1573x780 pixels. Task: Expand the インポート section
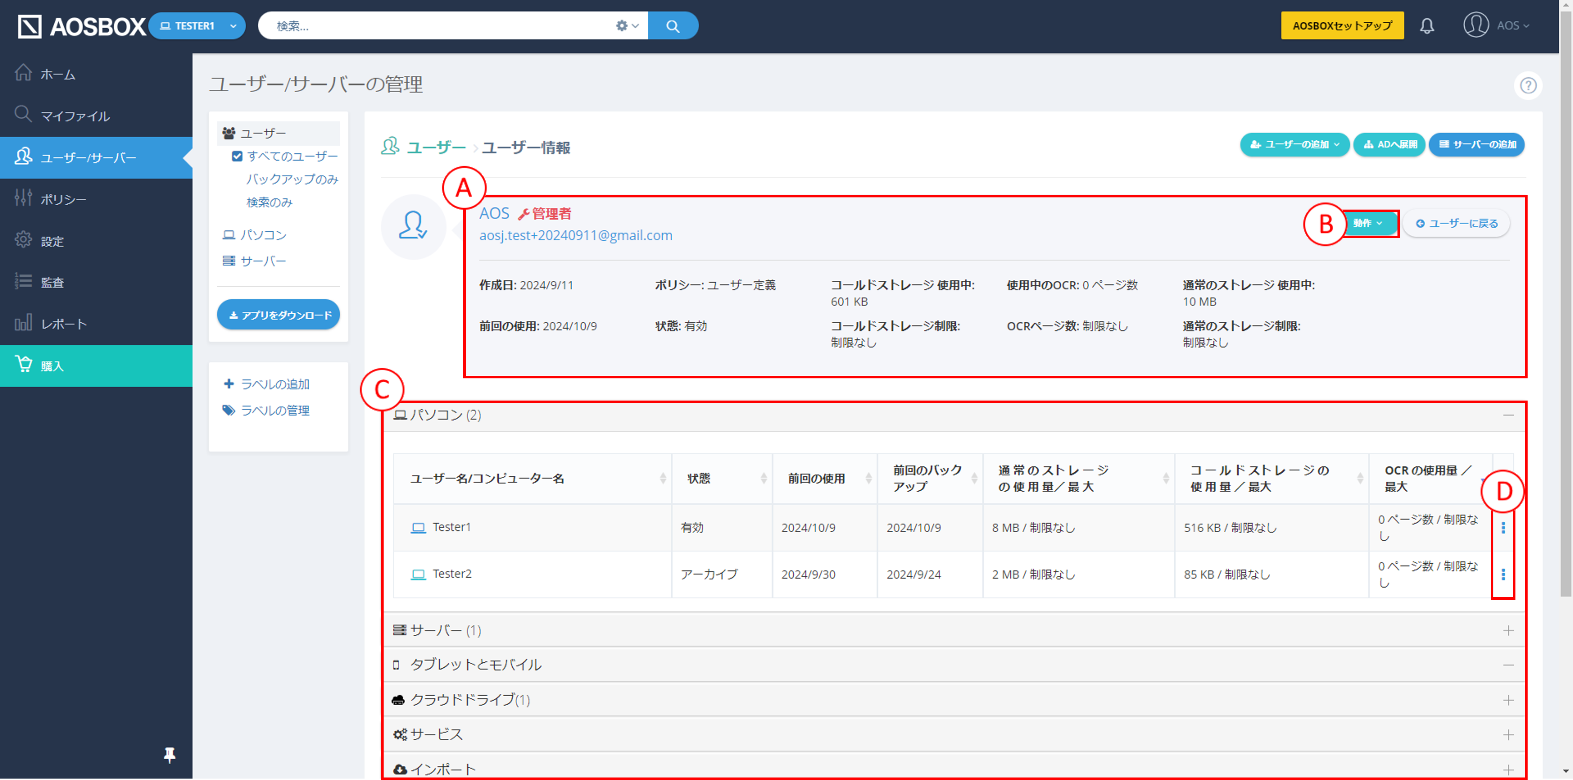[x=1508, y=770]
